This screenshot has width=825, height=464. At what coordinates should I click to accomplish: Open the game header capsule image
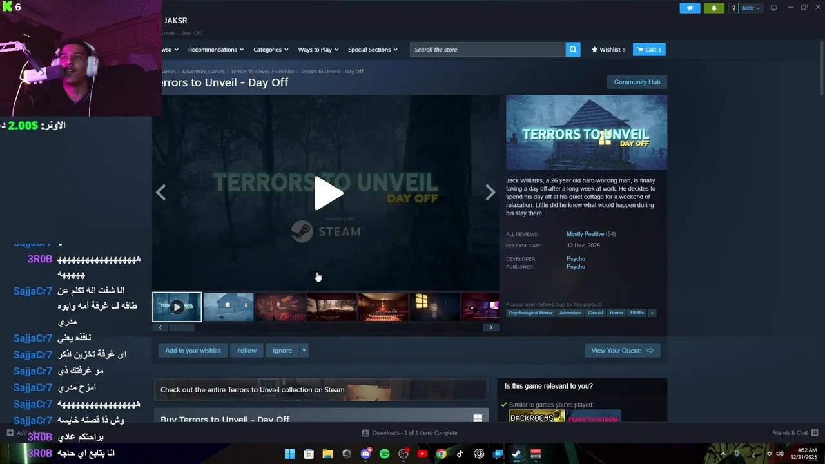pyautogui.click(x=587, y=132)
